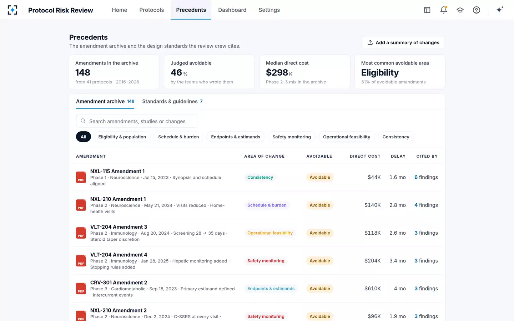The height and width of the screenshot is (321, 514).
Task: Focus the Search amendments input field
Action: coord(137,121)
